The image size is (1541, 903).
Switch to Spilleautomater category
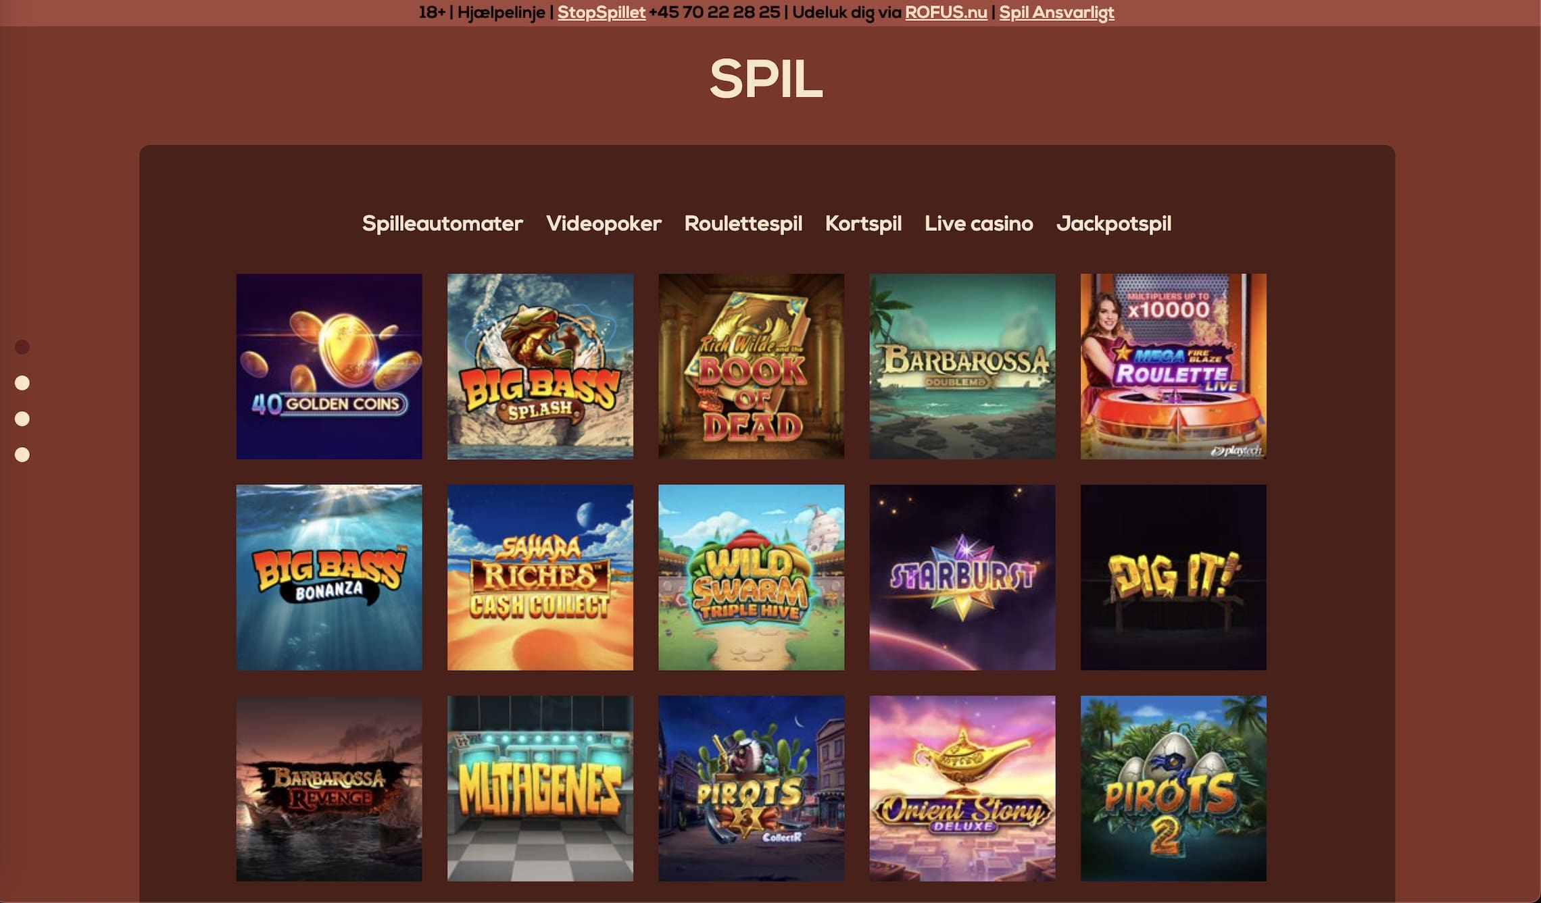[x=443, y=224]
